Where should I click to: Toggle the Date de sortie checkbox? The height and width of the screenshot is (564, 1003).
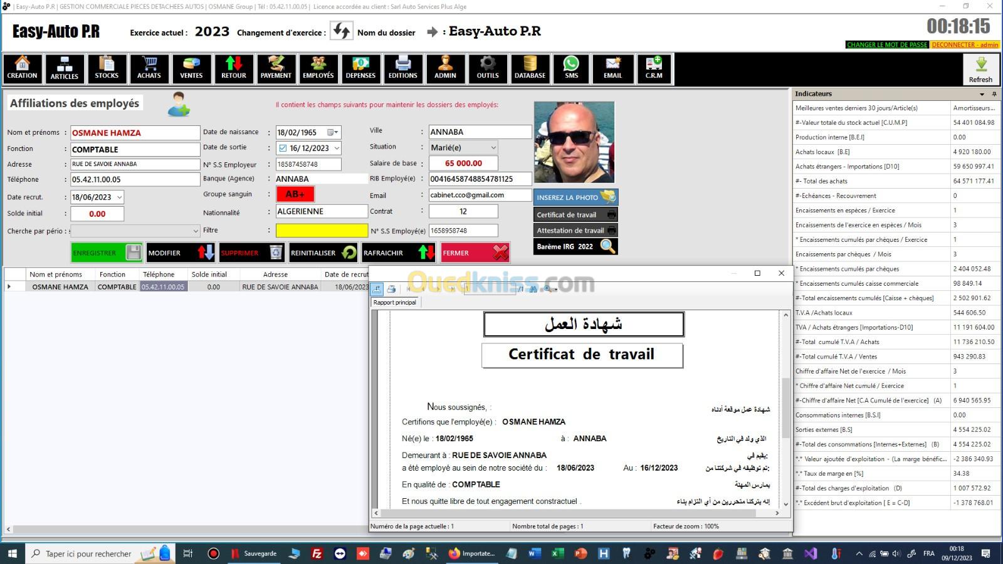(283, 149)
